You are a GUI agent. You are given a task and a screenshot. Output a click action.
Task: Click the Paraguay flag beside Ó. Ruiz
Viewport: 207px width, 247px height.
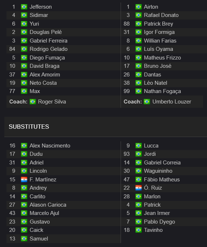[138, 188]
